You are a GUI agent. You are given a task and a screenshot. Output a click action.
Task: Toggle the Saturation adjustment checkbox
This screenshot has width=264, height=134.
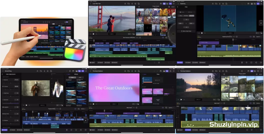3,100
